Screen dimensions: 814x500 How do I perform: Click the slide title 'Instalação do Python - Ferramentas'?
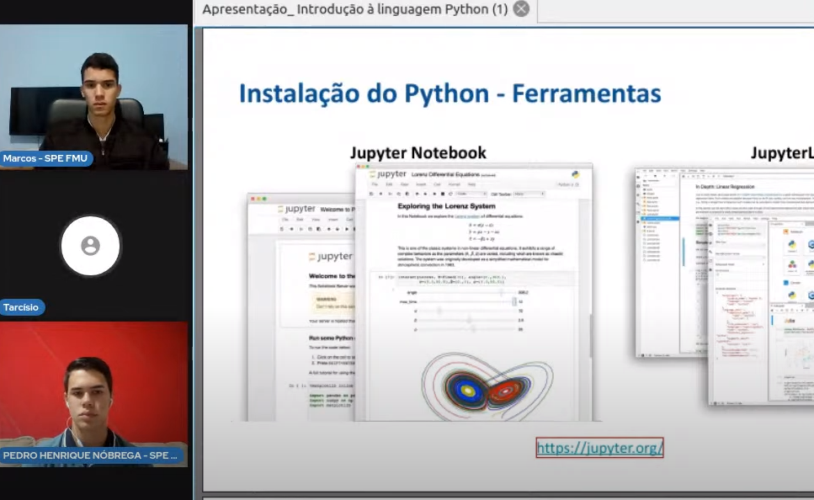pyautogui.click(x=450, y=94)
